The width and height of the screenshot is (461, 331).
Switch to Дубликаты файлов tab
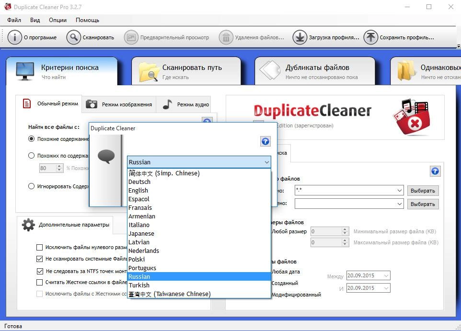pyautogui.click(x=315, y=71)
